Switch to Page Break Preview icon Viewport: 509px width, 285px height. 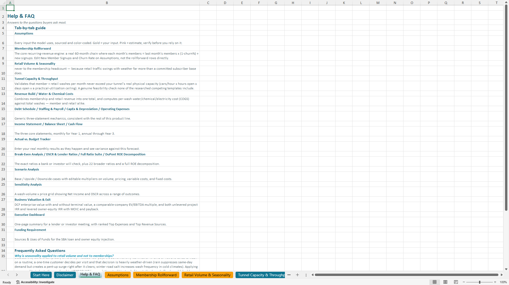(456, 282)
